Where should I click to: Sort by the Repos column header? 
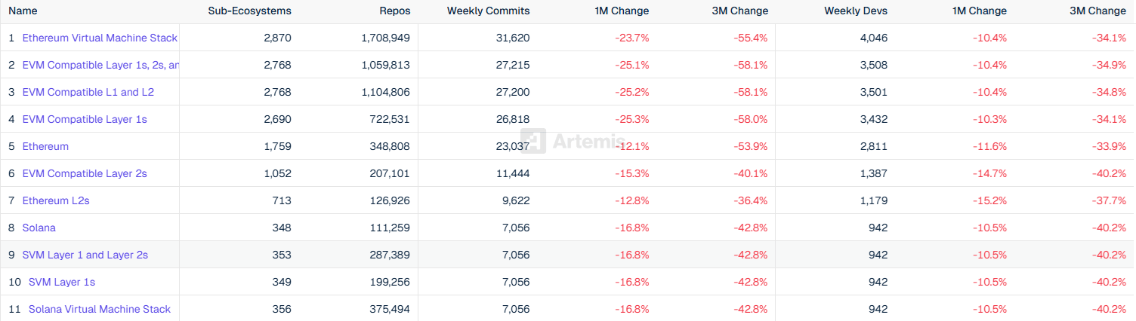point(394,11)
